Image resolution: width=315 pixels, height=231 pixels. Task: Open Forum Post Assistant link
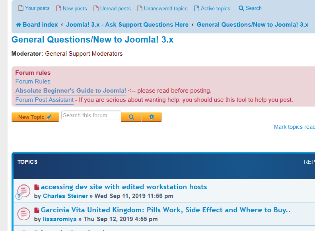coord(45,100)
